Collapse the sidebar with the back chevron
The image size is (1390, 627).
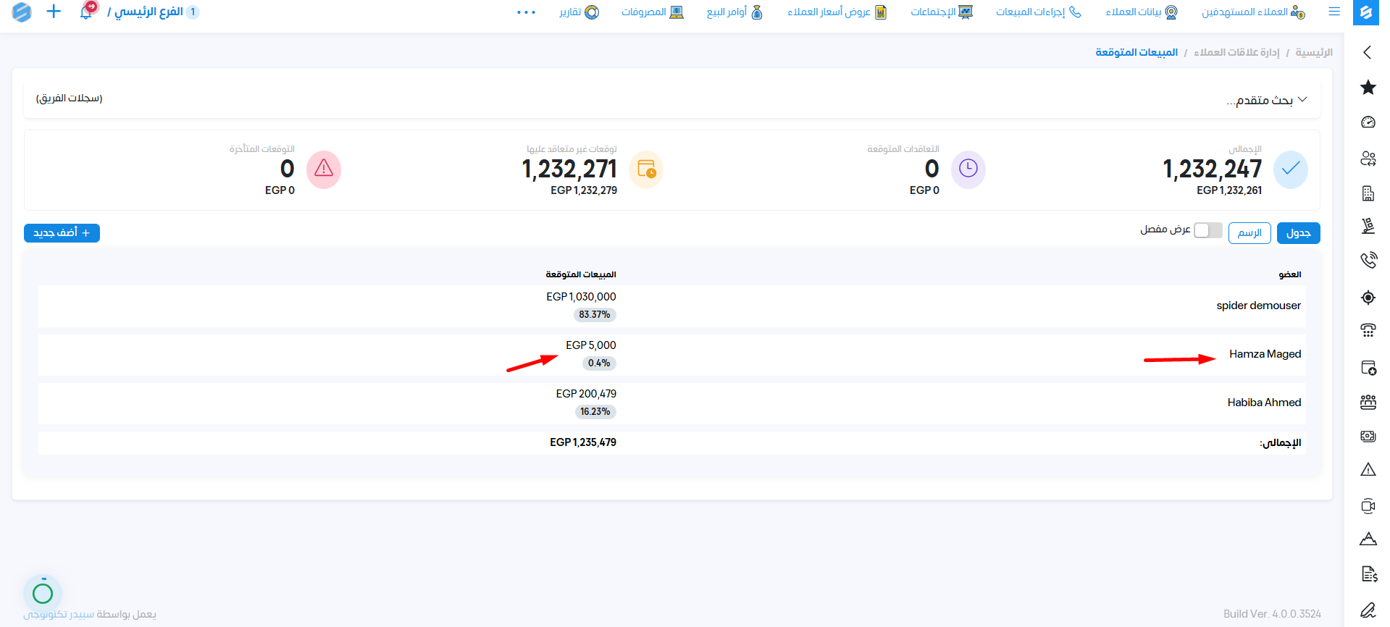click(1367, 52)
